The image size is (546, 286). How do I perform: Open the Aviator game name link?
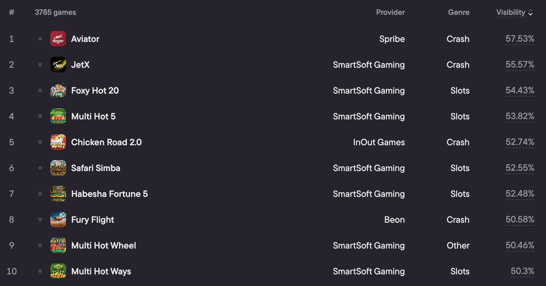pyautogui.click(x=85, y=39)
